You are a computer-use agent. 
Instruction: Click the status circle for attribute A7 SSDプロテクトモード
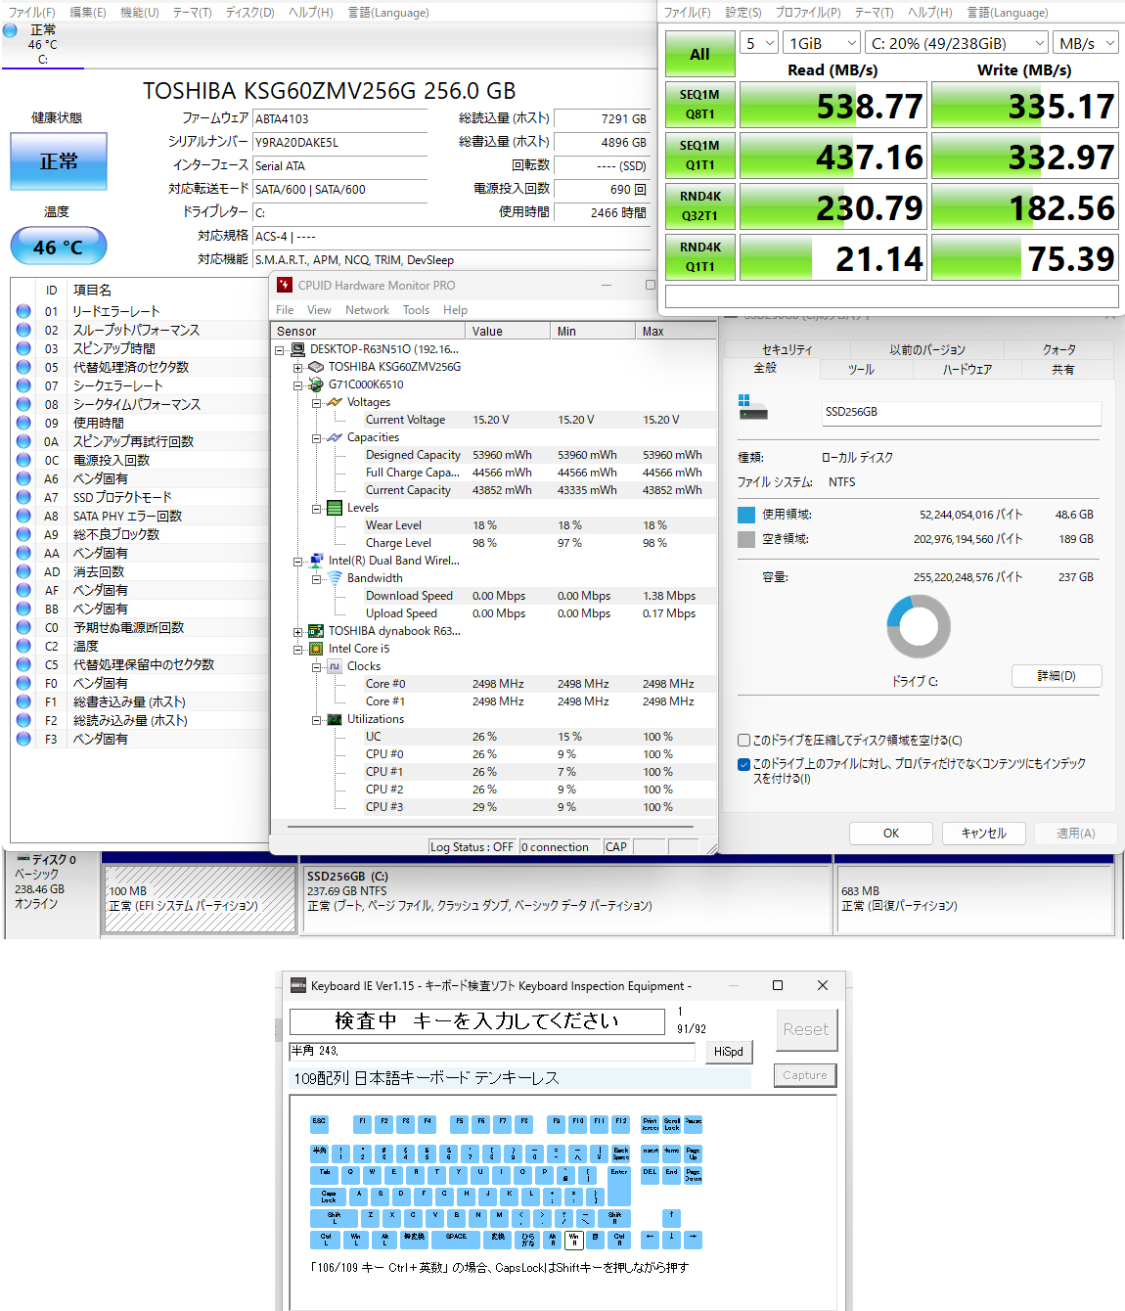click(23, 497)
